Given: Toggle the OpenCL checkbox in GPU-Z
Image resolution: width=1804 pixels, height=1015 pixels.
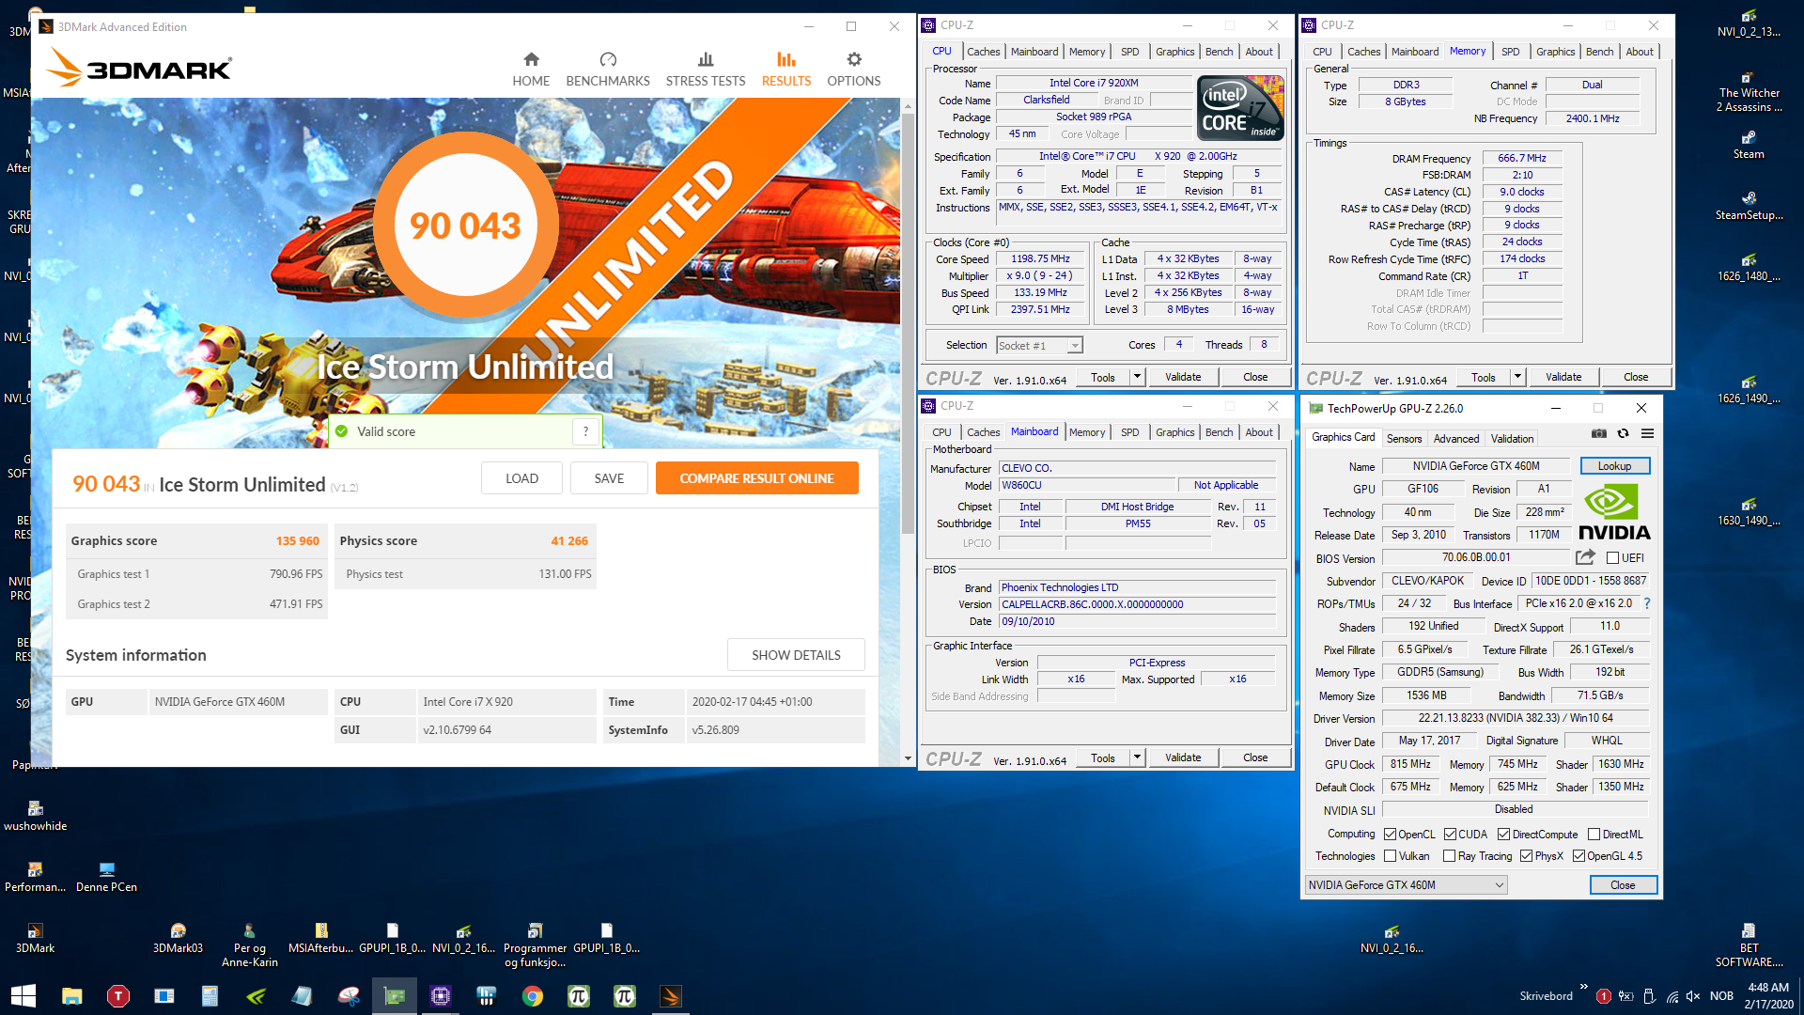Looking at the screenshot, I should (1391, 835).
